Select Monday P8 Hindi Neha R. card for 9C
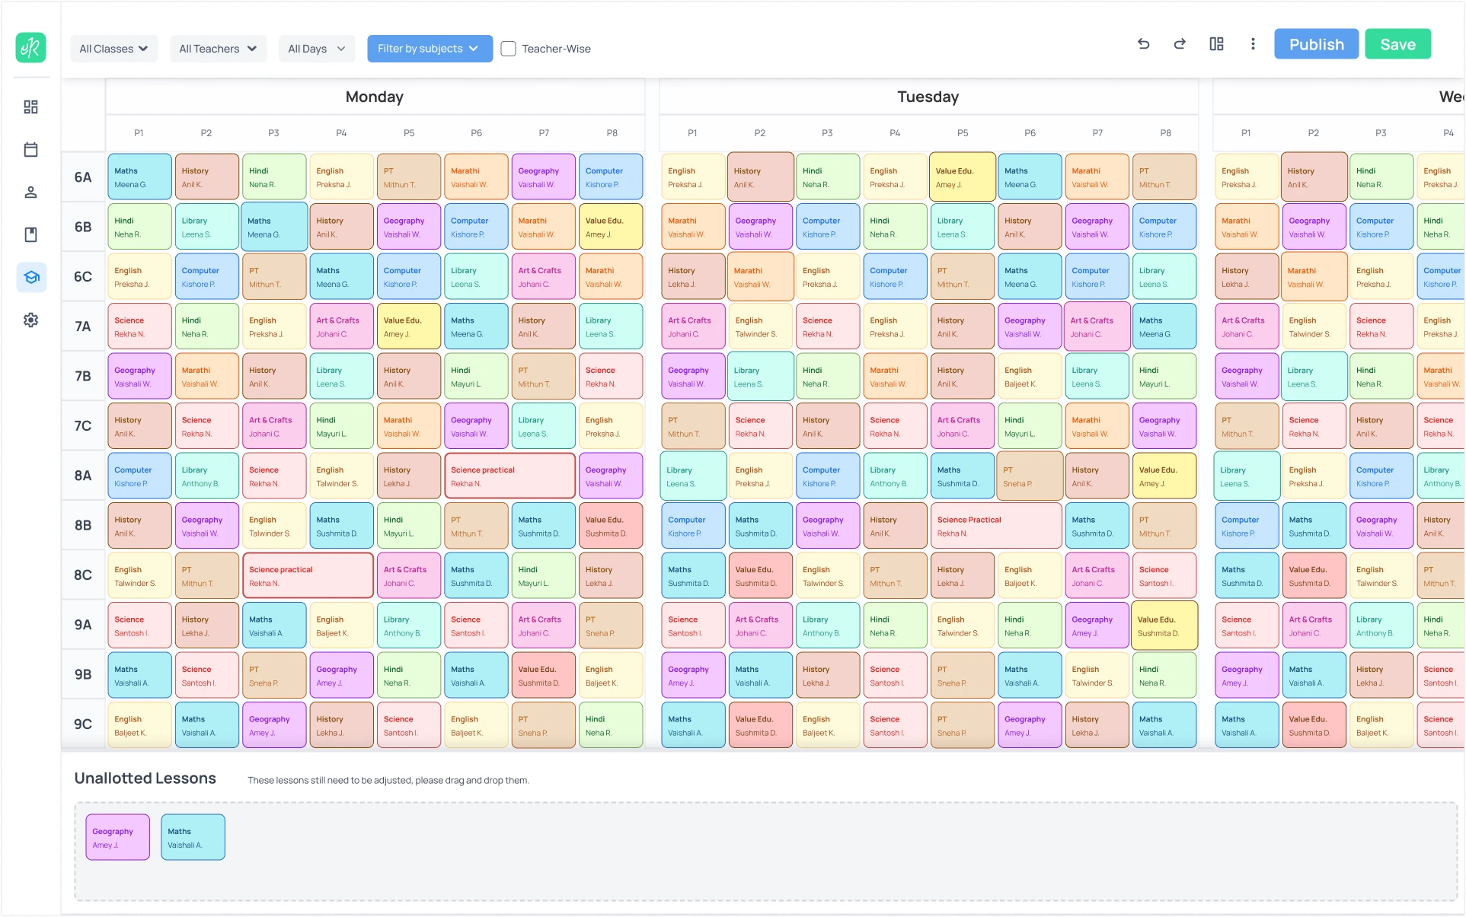The image size is (1466, 917). coord(611,724)
